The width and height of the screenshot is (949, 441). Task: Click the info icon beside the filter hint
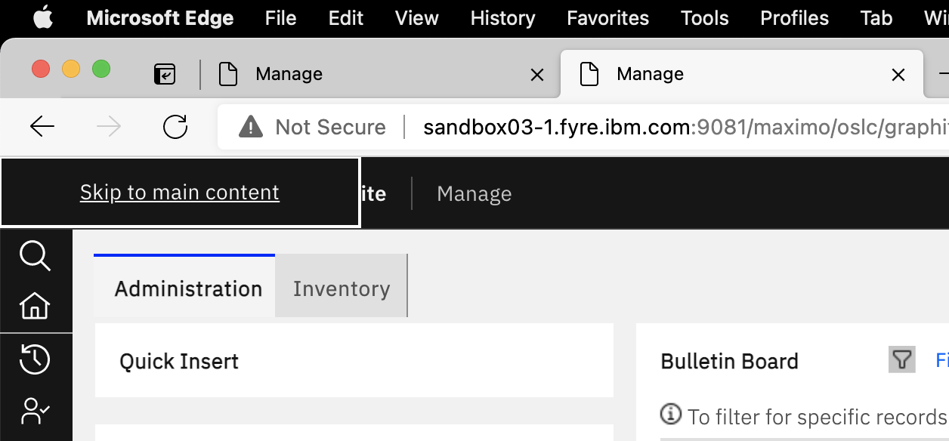point(671,416)
